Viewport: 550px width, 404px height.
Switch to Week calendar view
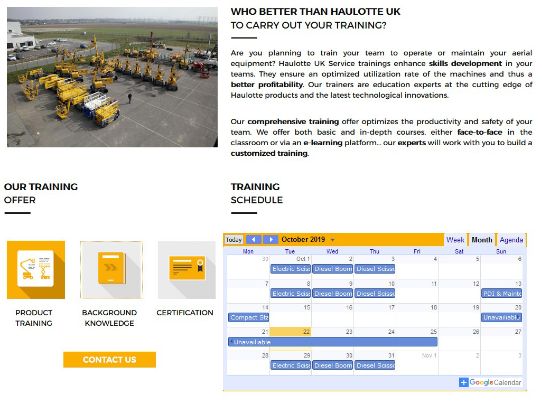pos(455,240)
